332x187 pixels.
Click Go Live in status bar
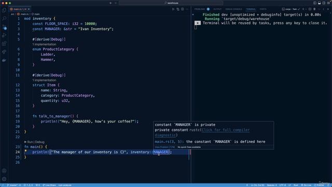click(x=306, y=185)
